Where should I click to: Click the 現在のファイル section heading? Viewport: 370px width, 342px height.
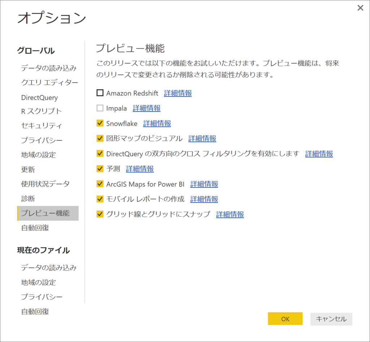[x=43, y=250]
